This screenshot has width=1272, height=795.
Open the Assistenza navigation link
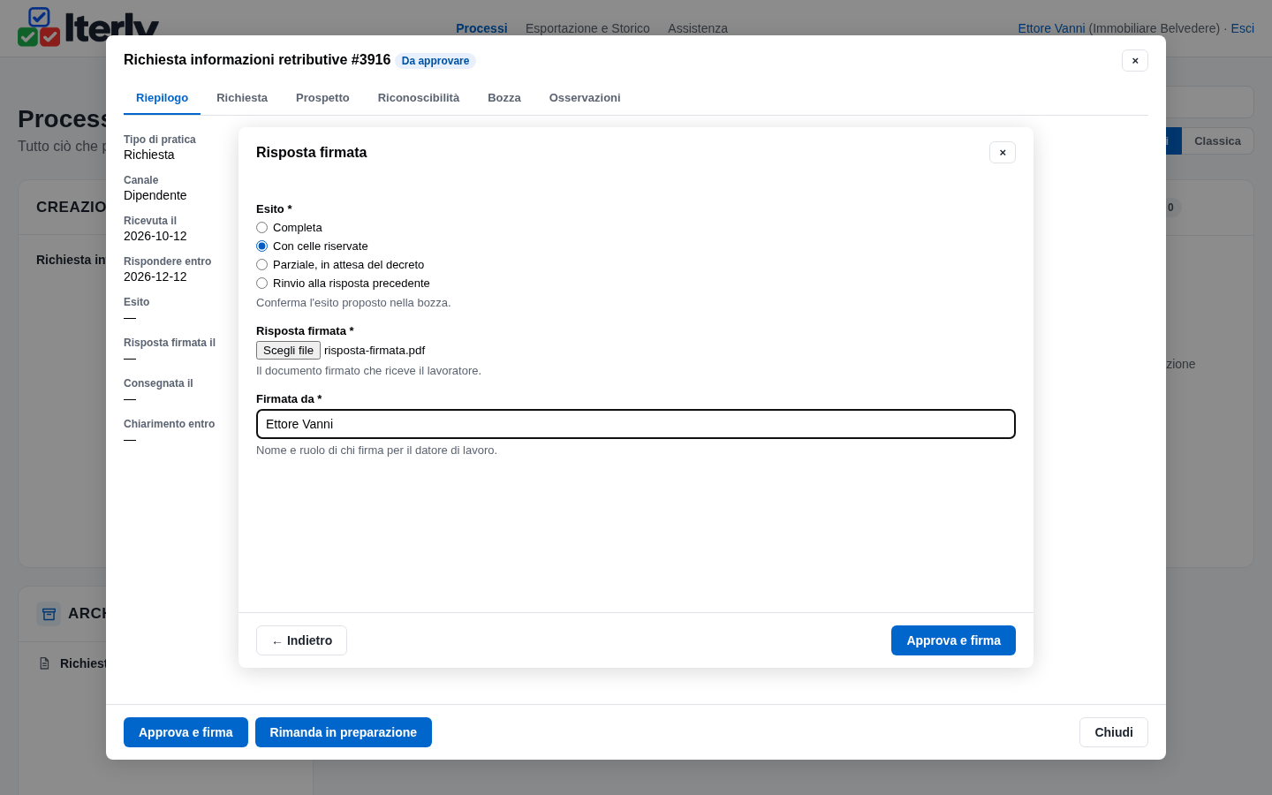[698, 28]
